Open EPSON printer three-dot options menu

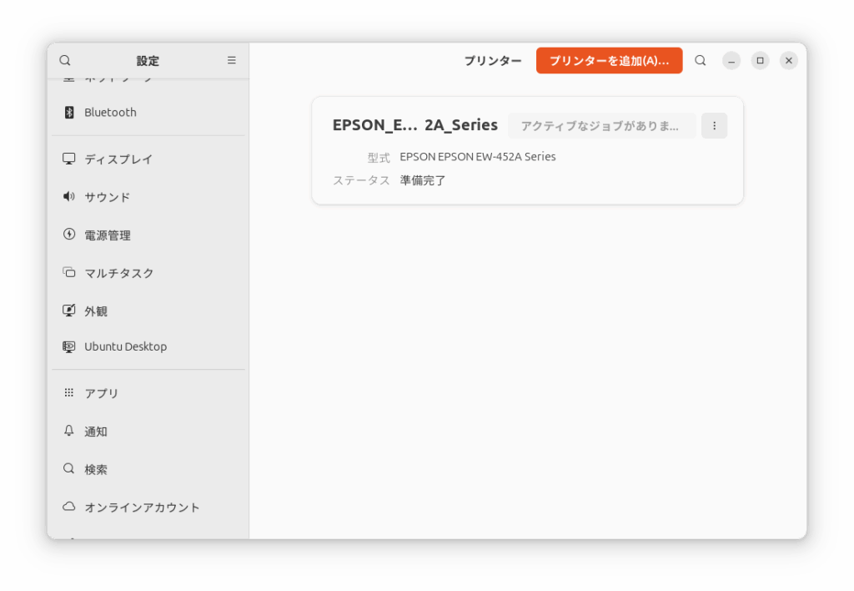[x=715, y=126]
